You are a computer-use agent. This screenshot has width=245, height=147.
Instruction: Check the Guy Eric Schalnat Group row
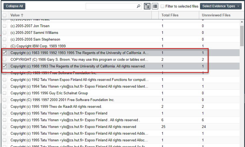5,93
